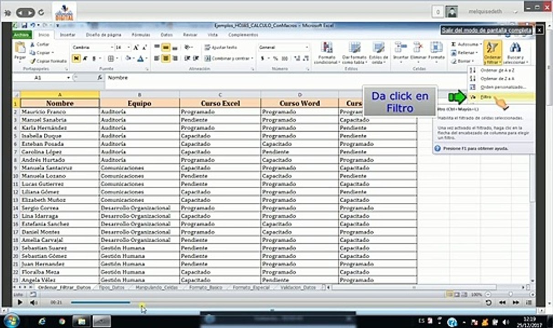This screenshot has width=553, height=328.
Task: Click the Copiar formato paintbrush
Action: click(48, 61)
